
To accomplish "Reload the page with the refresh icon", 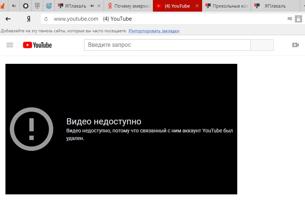I will (46, 19).
